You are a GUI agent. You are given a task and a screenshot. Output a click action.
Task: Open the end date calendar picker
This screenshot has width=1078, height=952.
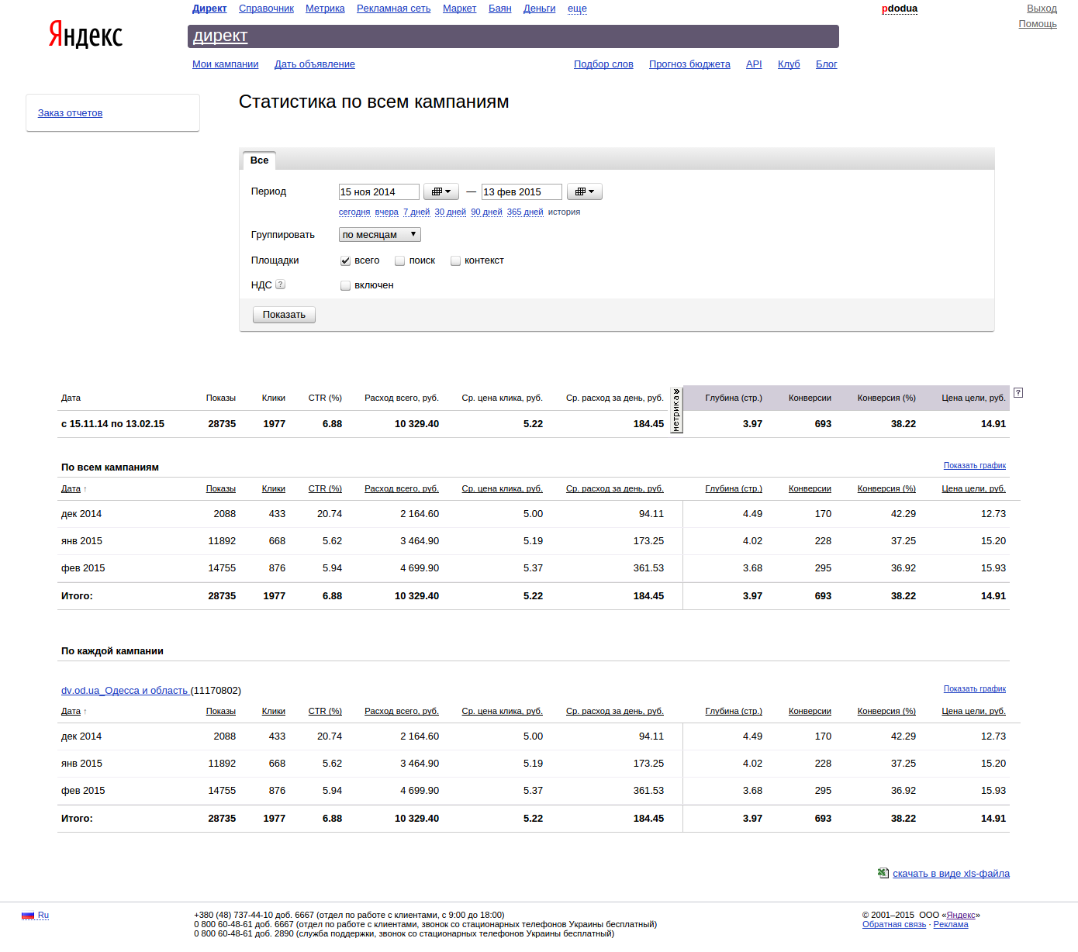pyautogui.click(x=585, y=191)
